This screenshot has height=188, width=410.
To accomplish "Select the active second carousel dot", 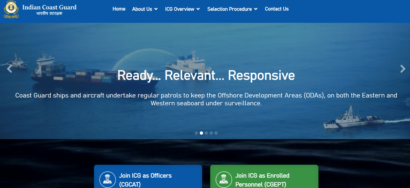I will coord(201,133).
